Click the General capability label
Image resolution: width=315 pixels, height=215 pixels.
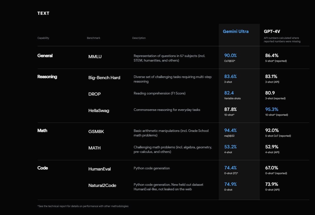45,56
